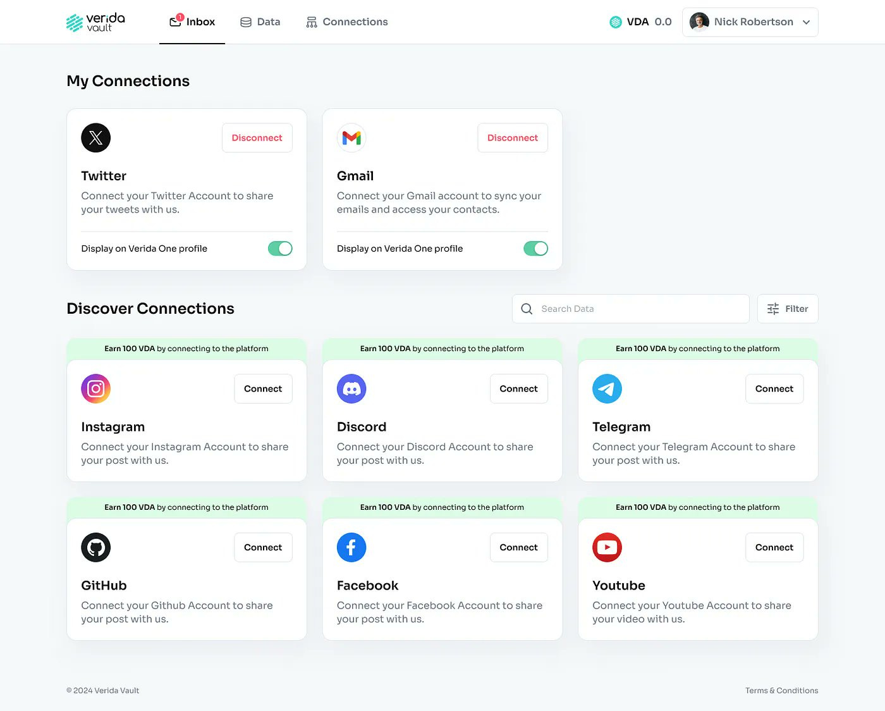Click Earn 100 VDA banner above GitHub
Image resolution: width=885 pixels, height=711 pixels.
coord(186,507)
